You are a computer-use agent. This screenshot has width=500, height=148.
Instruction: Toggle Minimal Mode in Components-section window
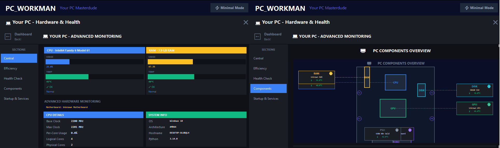coord(479,8)
